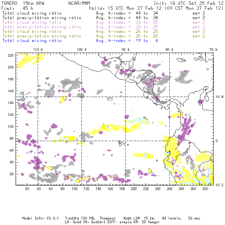This screenshot has width=225, height=225.
Task: Click the '100 W' longitude label
Action: pyautogui.click(x=82, y=50)
